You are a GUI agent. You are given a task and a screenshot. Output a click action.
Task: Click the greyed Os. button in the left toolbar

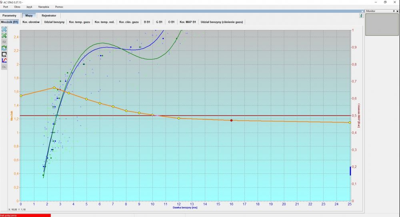pos(4,67)
